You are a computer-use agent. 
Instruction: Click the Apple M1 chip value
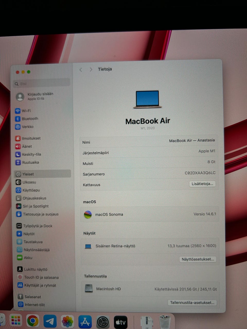click(x=207, y=151)
